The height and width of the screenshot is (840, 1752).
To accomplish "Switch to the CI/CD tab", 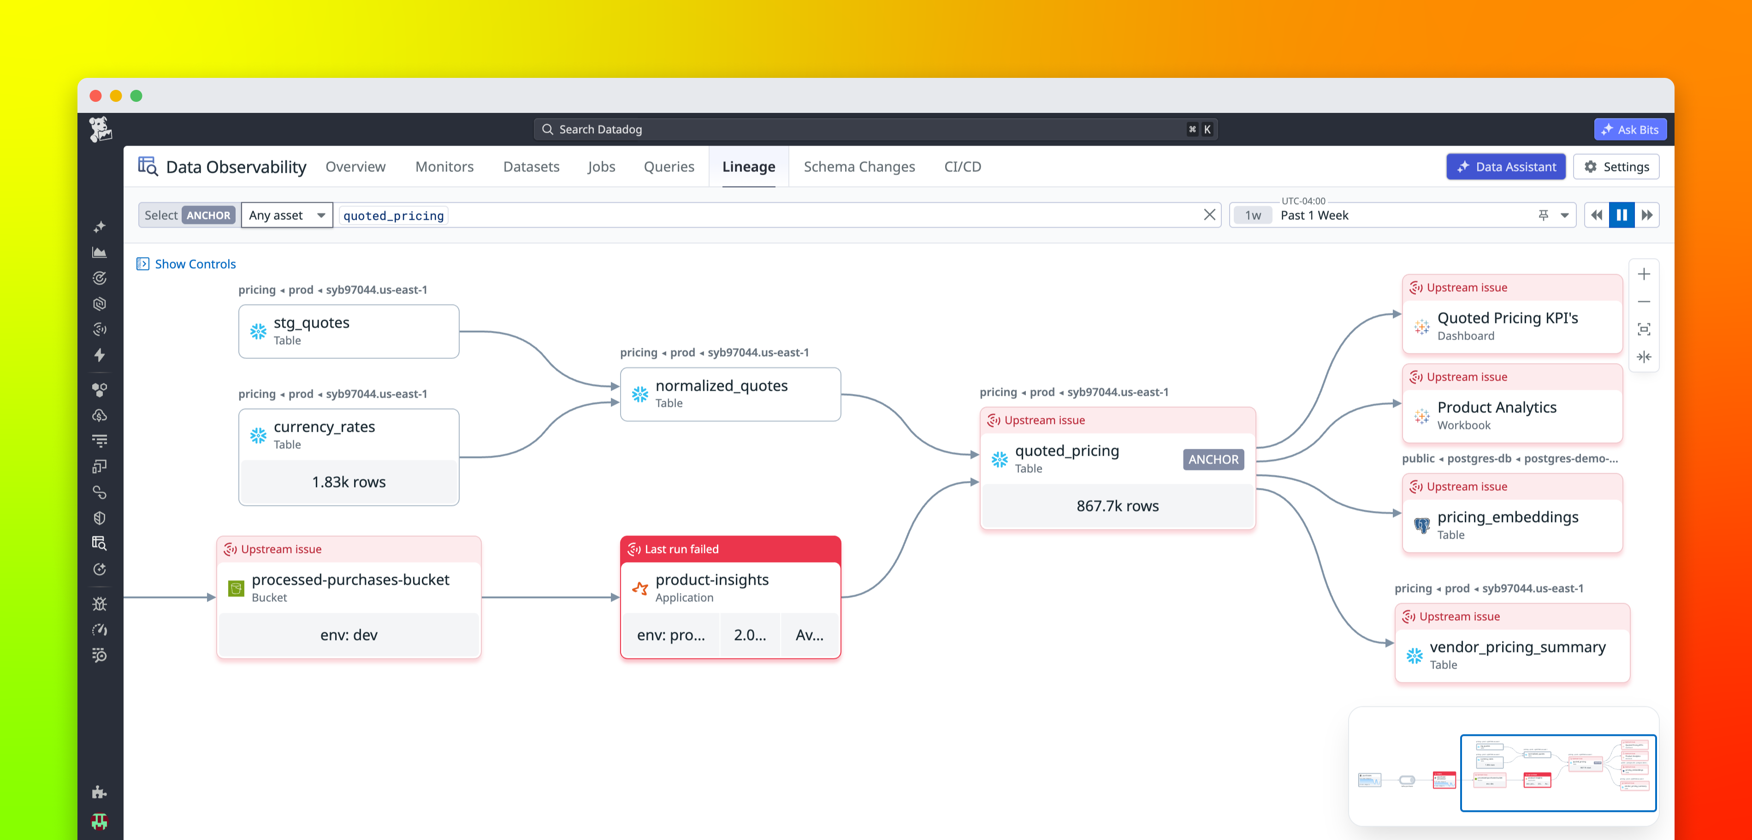I will (962, 166).
